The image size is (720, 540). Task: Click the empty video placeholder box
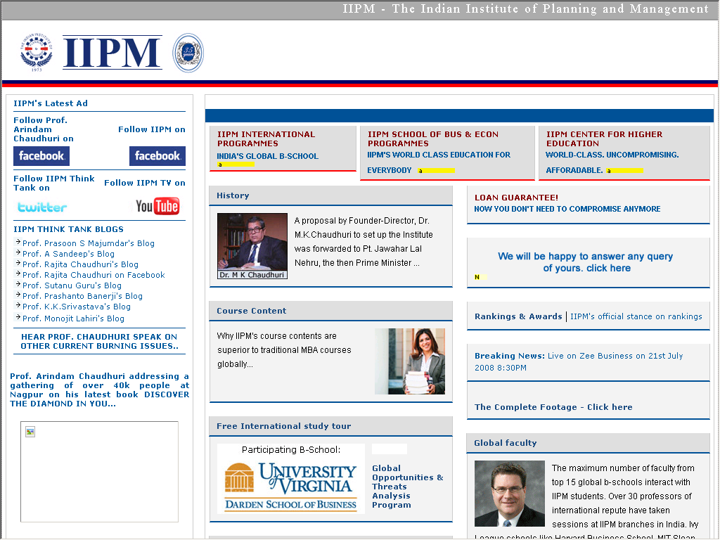[99, 472]
